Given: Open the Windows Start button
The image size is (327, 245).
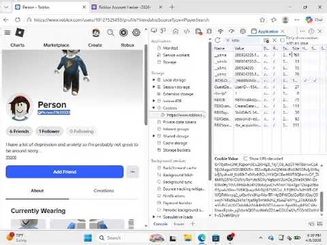Looking at the screenshot, I should tap(88, 238).
